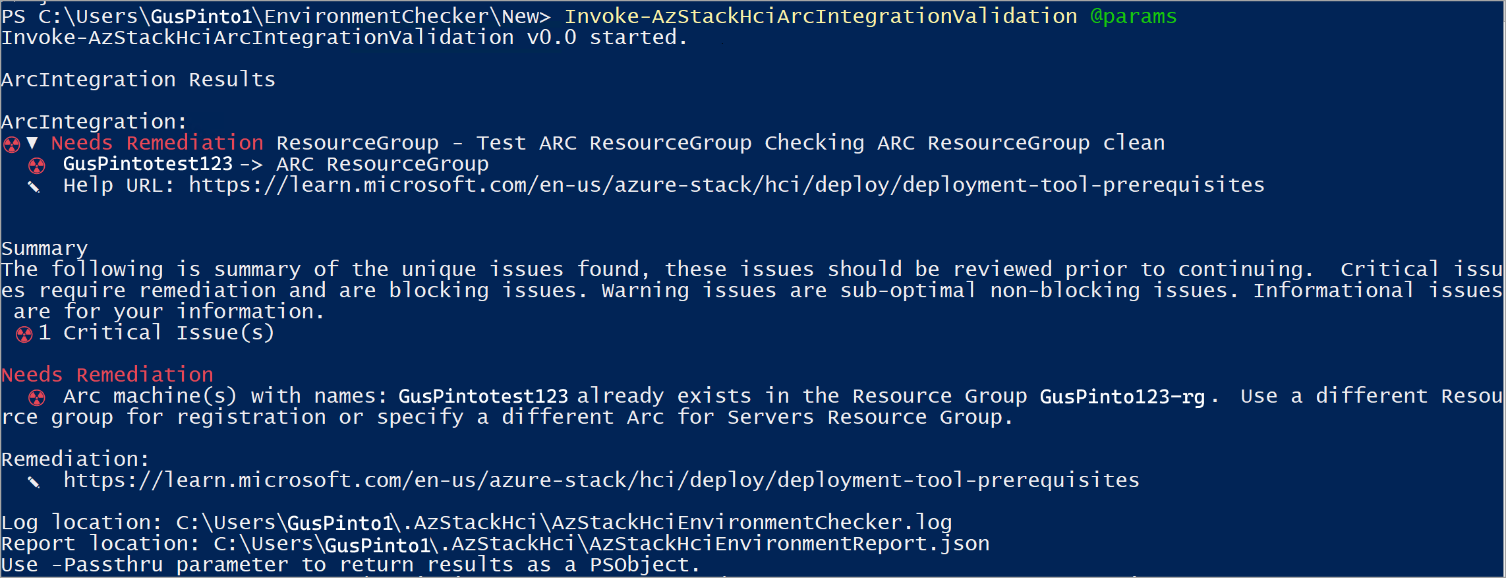
Task: Click the wrench icon beside Help URL
Action: [34, 187]
